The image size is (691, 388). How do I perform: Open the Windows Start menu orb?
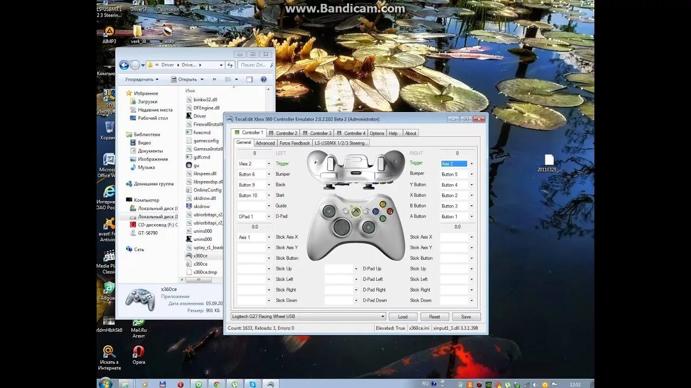pyautogui.click(x=105, y=384)
